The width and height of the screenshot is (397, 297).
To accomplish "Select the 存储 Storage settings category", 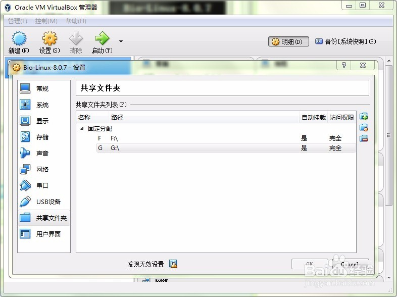I will (x=44, y=137).
